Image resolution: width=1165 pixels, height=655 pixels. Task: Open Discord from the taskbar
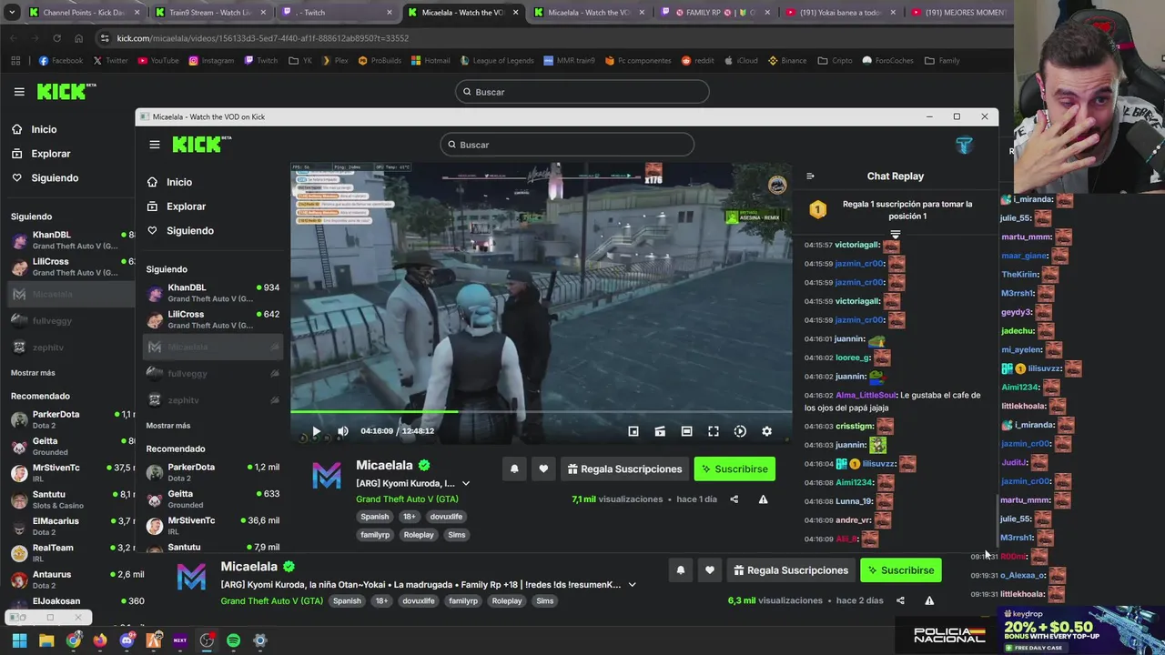click(x=127, y=640)
